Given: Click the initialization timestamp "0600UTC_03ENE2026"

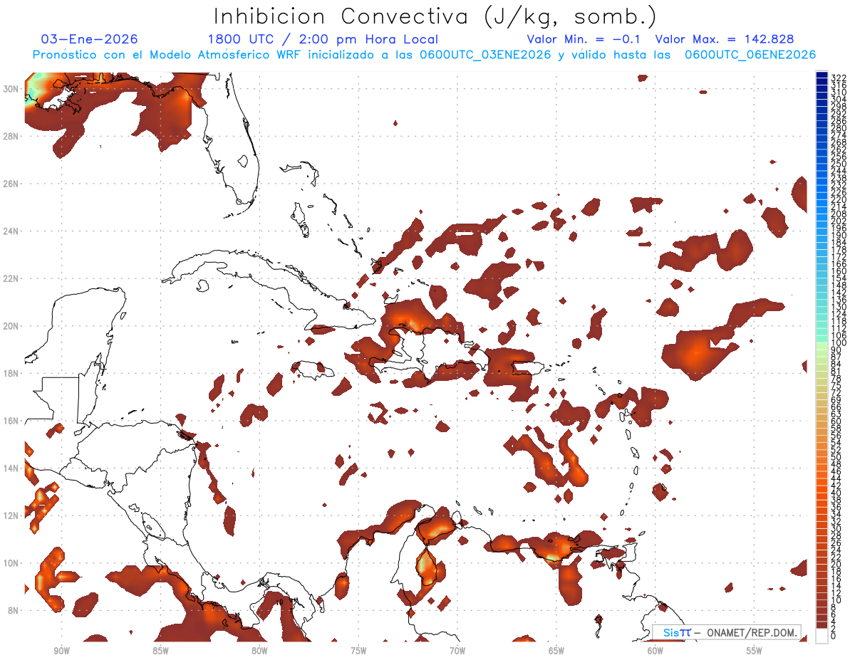Looking at the screenshot, I should tap(486, 55).
